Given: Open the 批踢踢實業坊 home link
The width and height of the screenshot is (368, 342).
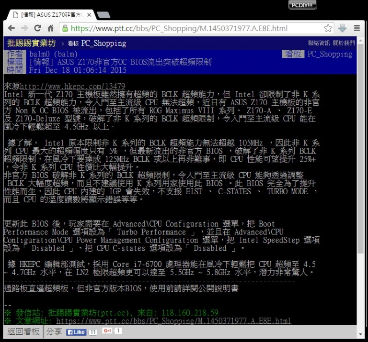Looking at the screenshot, I should click(32, 43).
